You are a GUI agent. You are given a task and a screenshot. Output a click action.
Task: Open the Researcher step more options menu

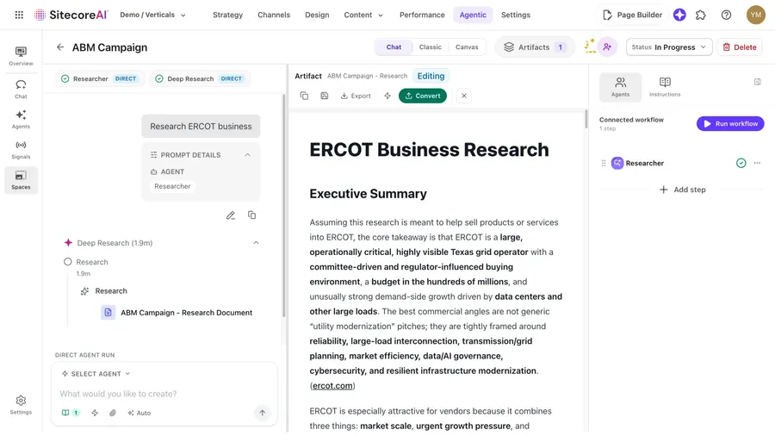click(757, 163)
